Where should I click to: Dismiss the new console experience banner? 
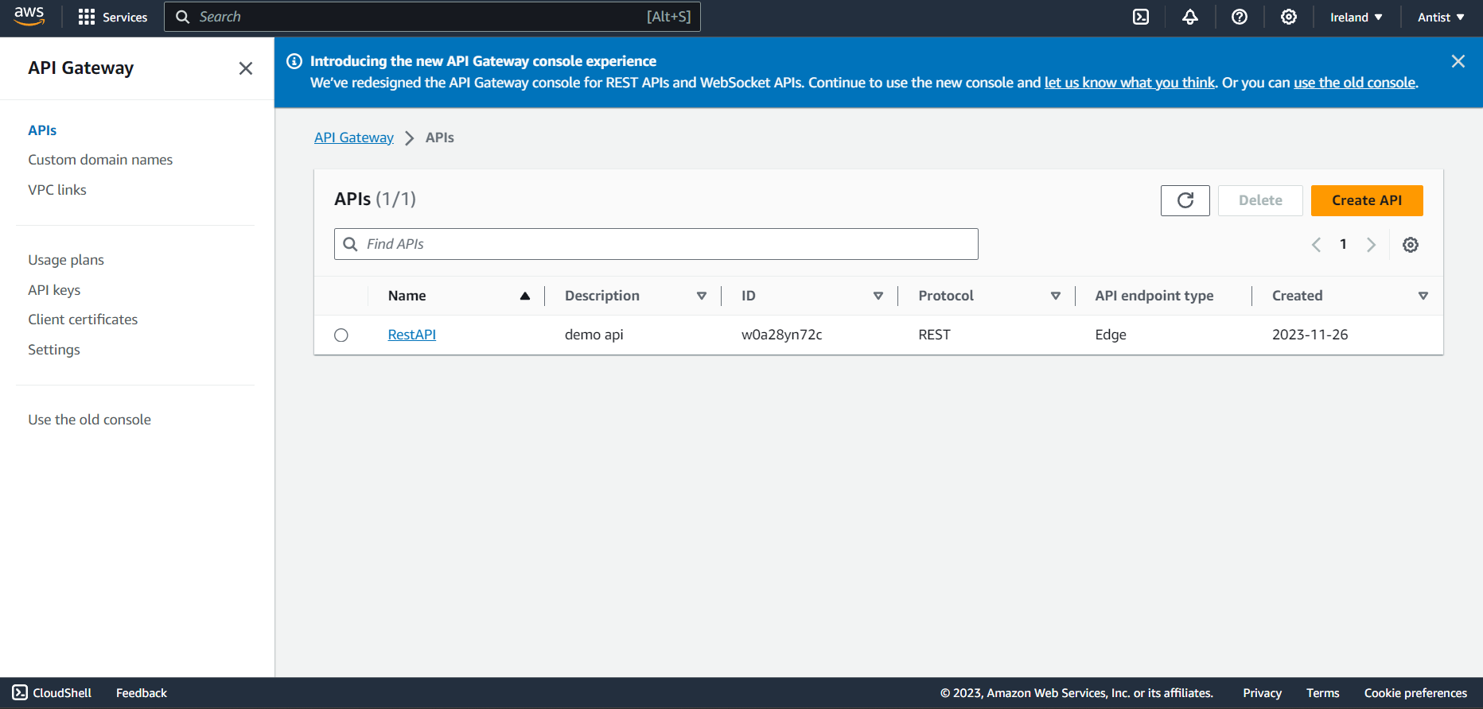[1458, 61]
